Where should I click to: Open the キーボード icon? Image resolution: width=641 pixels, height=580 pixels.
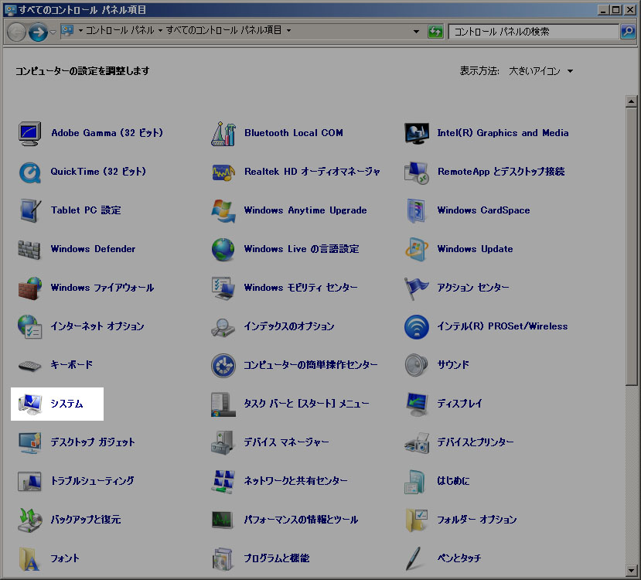tap(30, 366)
